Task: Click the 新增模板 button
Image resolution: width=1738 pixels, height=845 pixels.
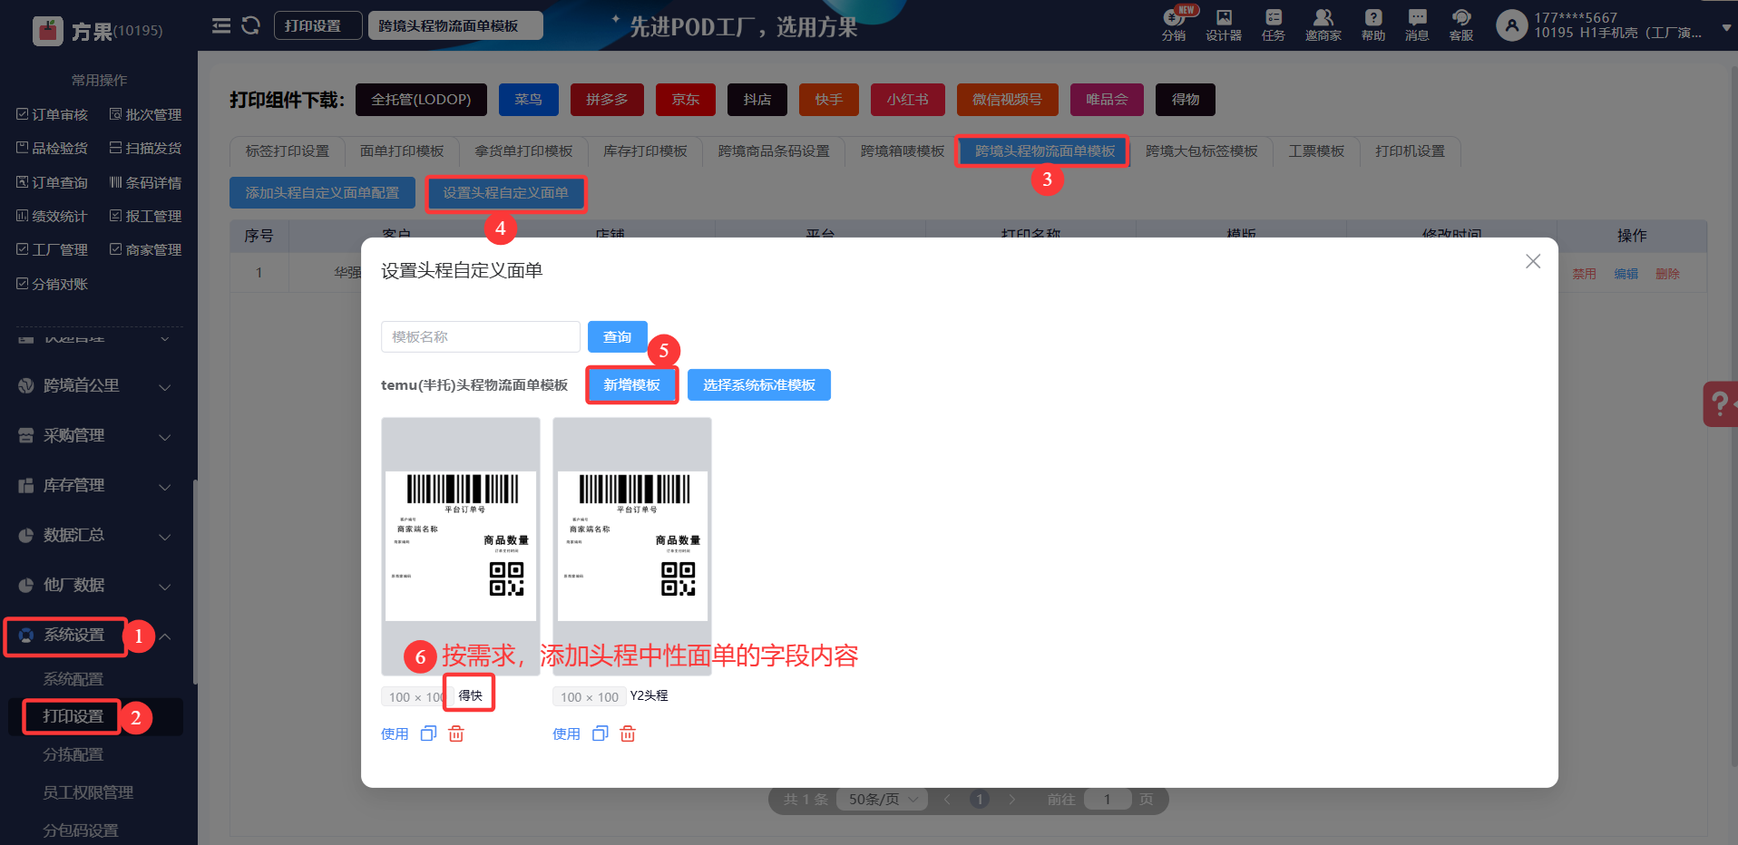Action: point(632,385)
